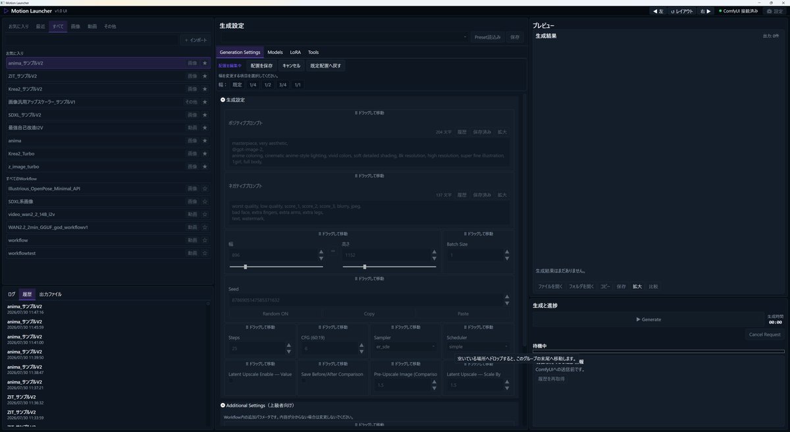Open the お気に入り filter tab

coord(18,26)
